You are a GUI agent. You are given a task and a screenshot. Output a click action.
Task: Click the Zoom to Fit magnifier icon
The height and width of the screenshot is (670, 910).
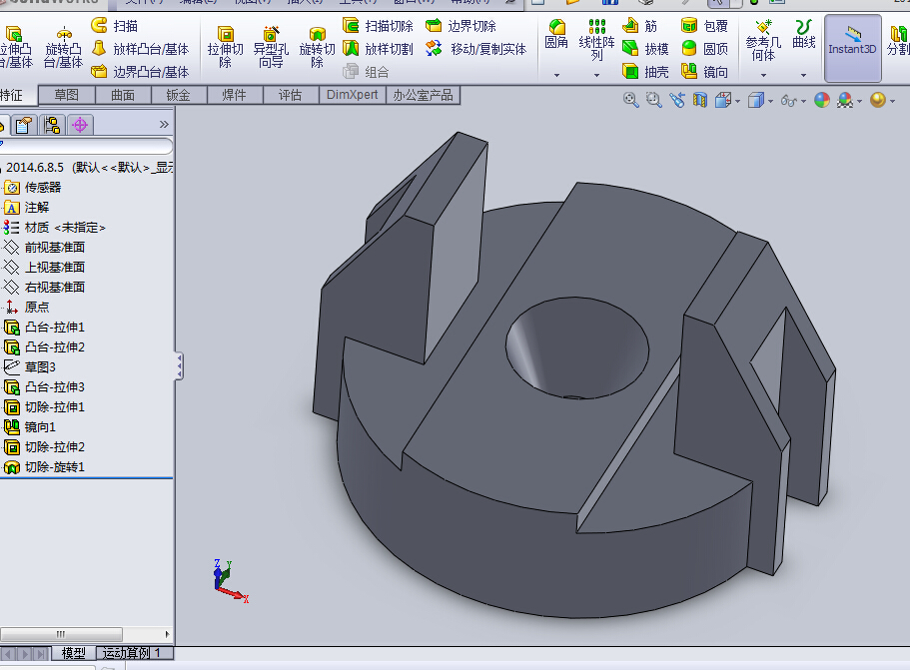[631, 100]
